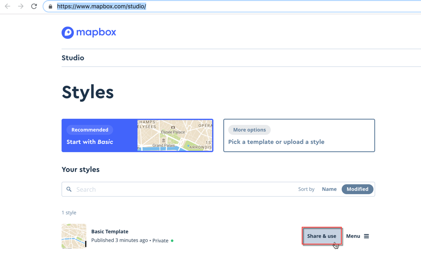Sort styles by Modified
This screenshot has width=421, height=261.
click(357, 189)
